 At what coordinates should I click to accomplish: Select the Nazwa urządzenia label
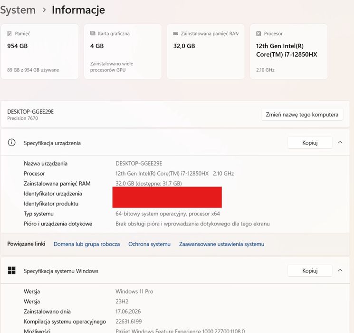tap(46, 164)
